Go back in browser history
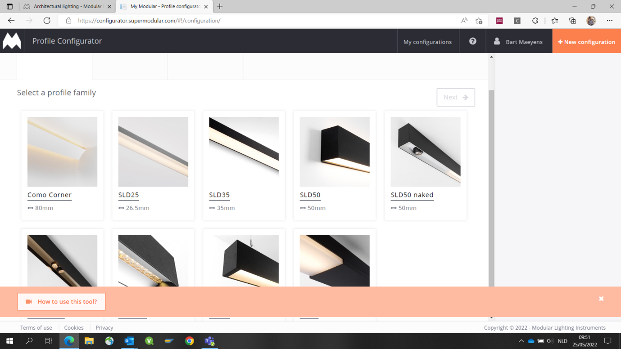The image size is (621, 349). point(11,21)
